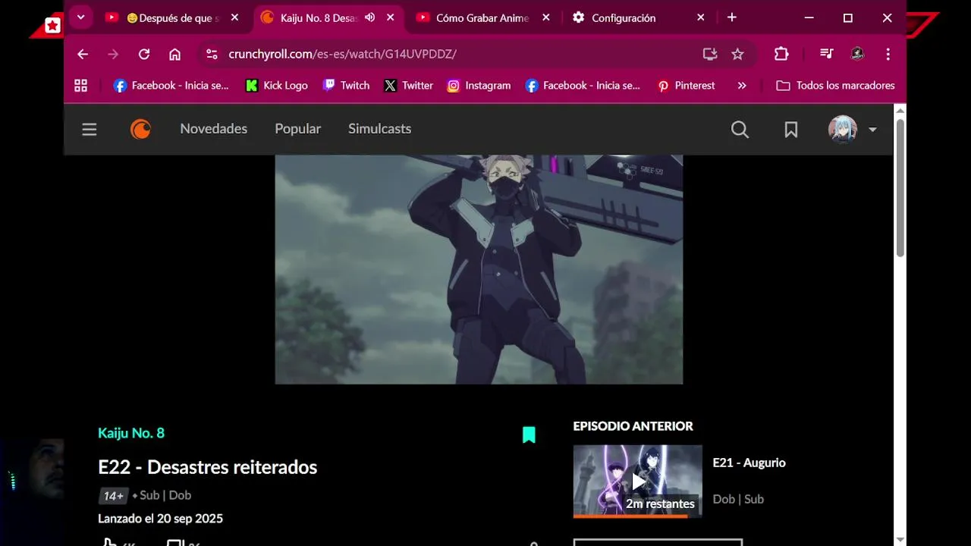Install app icon in address bar

click(710, 54)
